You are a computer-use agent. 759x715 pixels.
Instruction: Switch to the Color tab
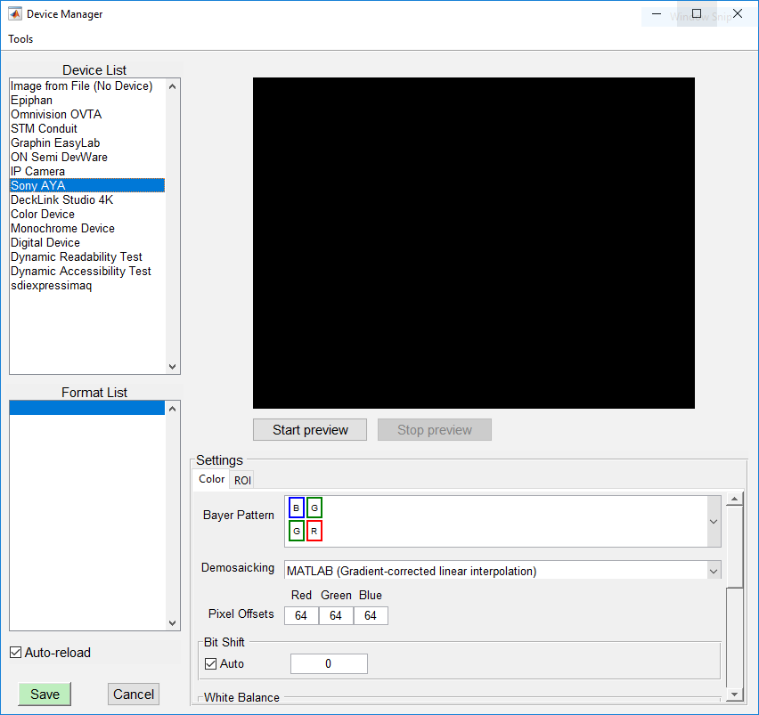point(211,479)
